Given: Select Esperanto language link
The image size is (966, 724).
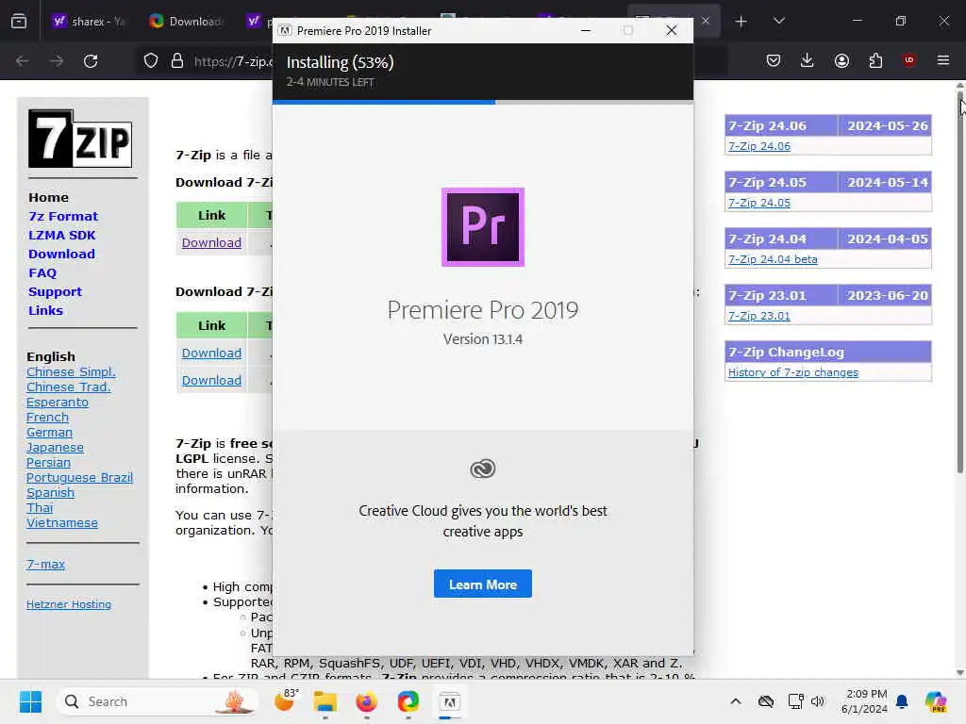Looking at the screenshot, I should pyautogui.click(x=58, y=402).
